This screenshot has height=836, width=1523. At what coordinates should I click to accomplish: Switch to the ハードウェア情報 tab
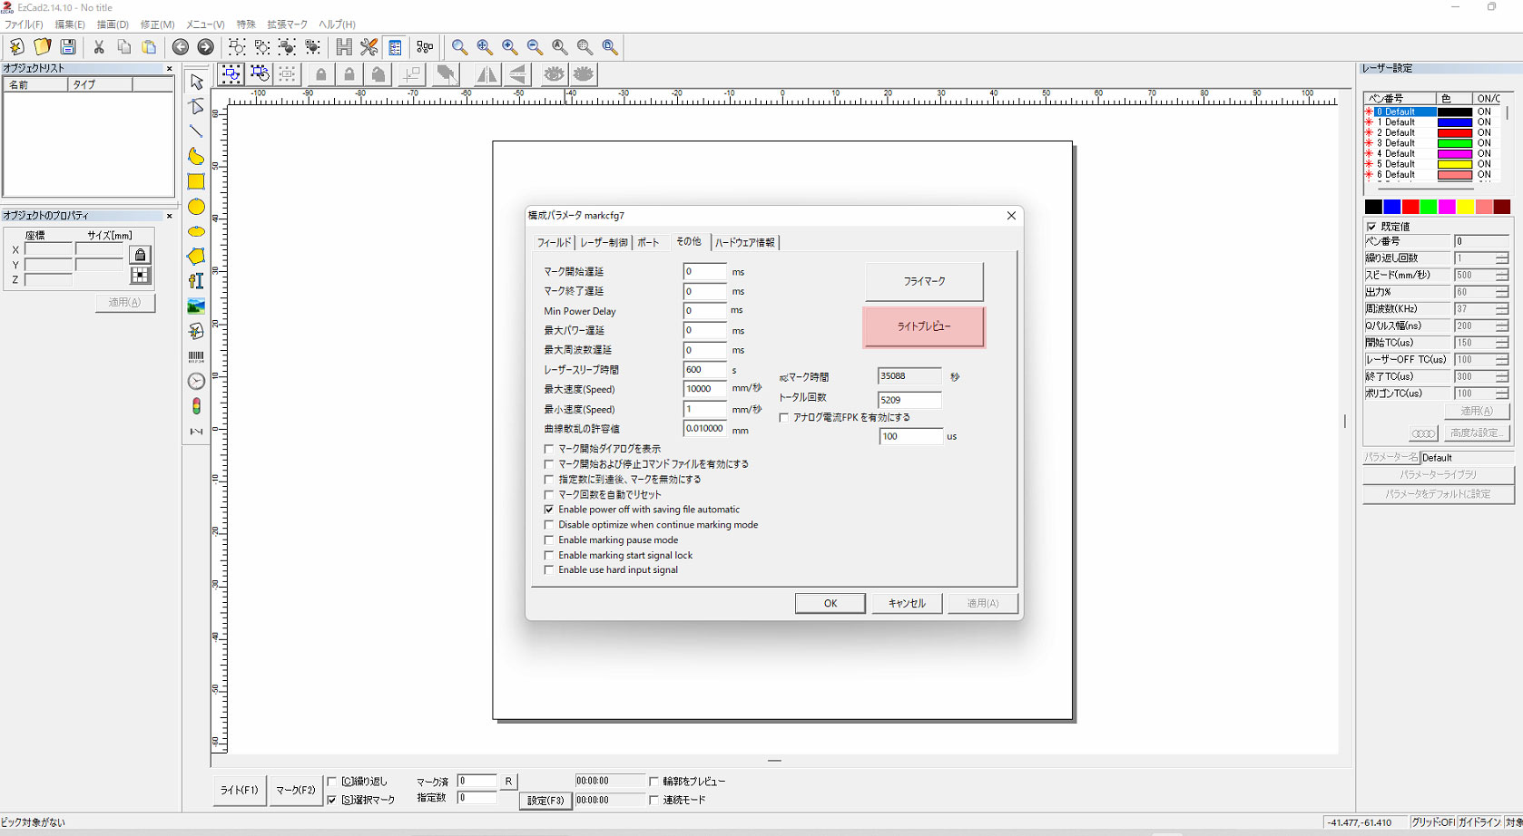point(745,242)
